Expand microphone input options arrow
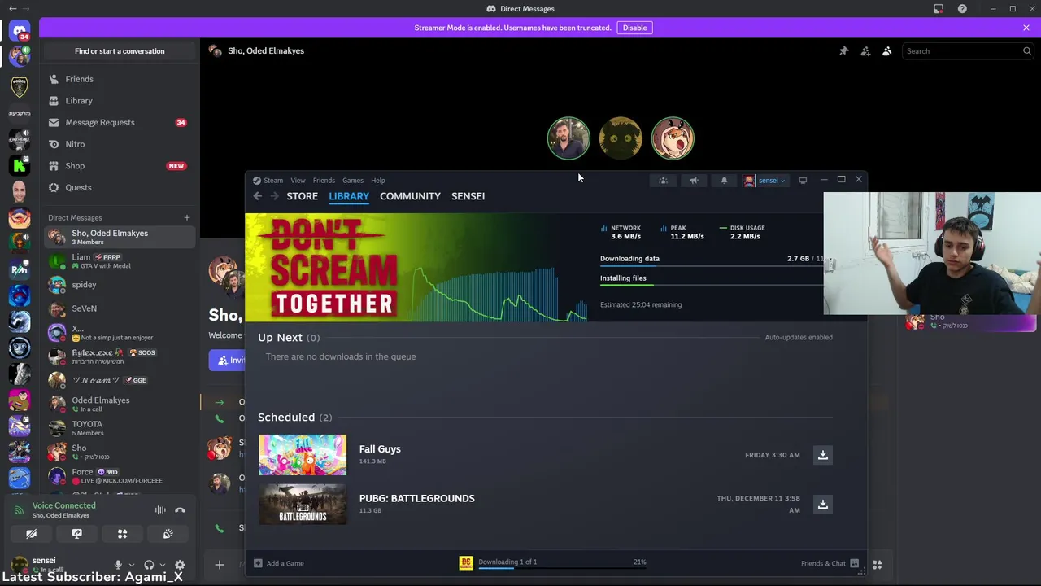The width and height of the screenshot is (1041, 586). pos(132,565)
